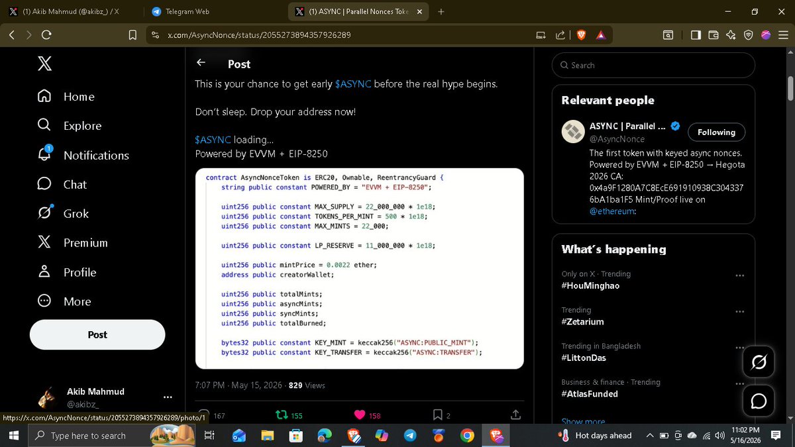Image resolution: width=795 pixels, height=447 pixels.
Task: Click the Windows Start button
Action: 14,435
